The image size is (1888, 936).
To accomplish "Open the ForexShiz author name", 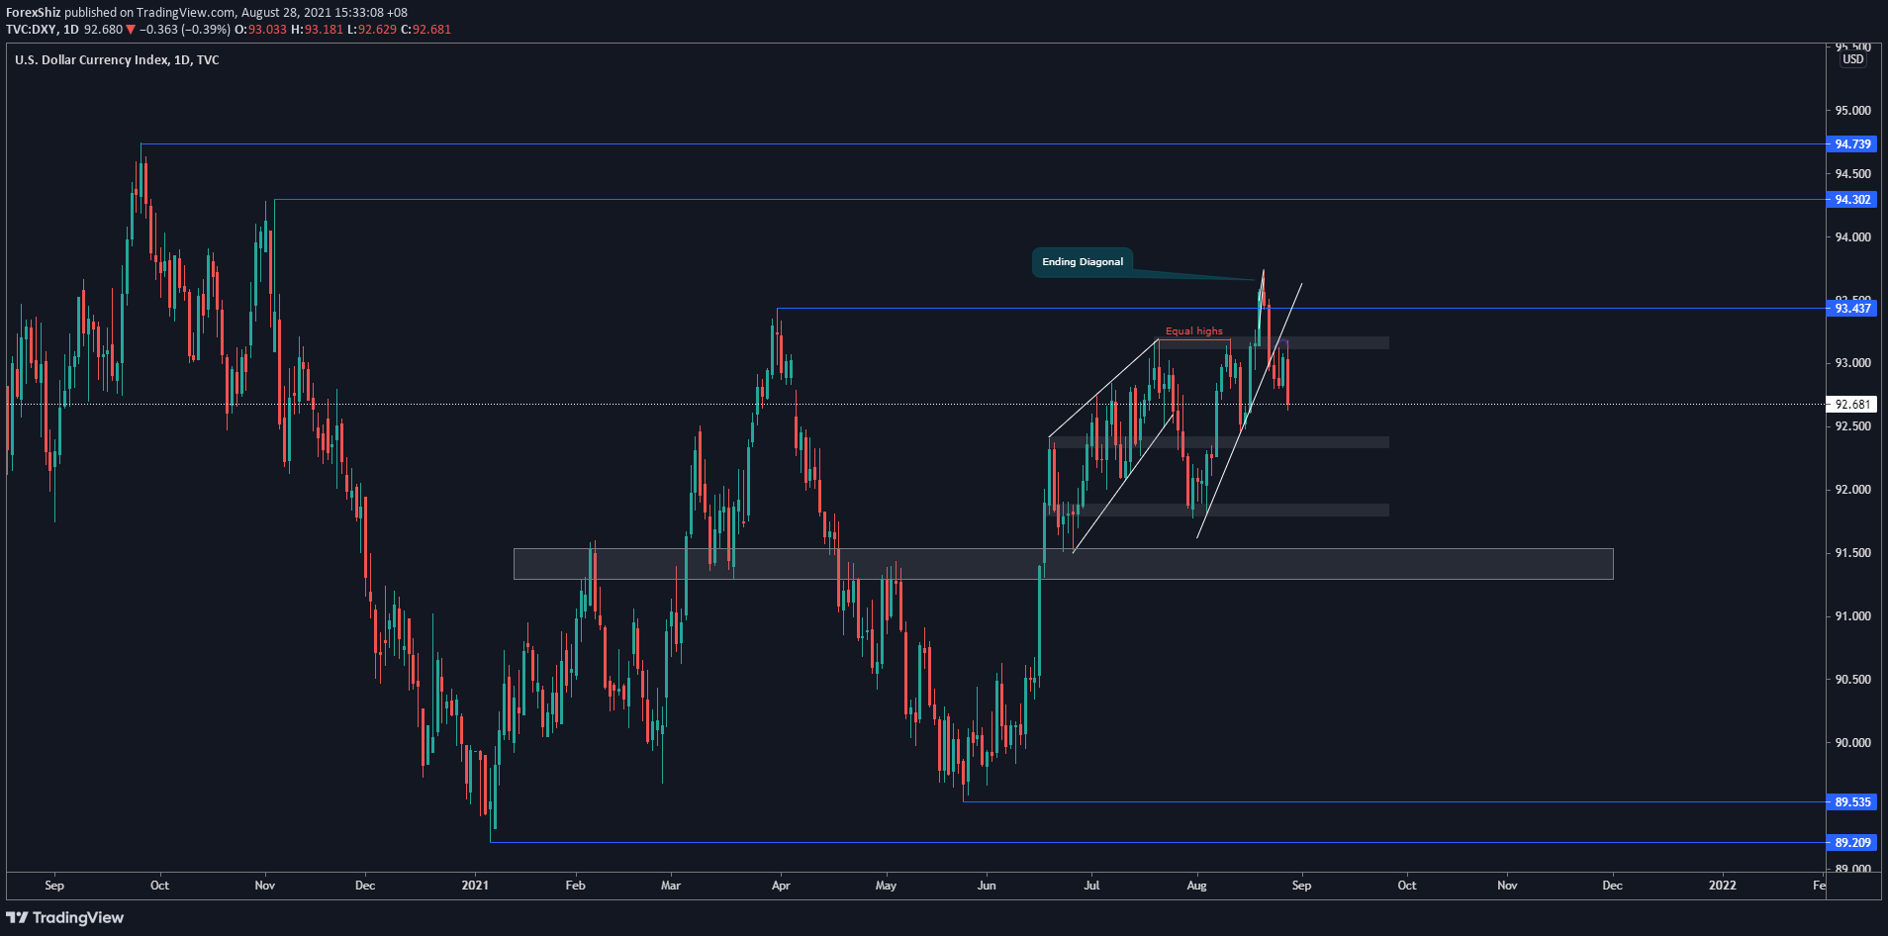I will (34, 13).
